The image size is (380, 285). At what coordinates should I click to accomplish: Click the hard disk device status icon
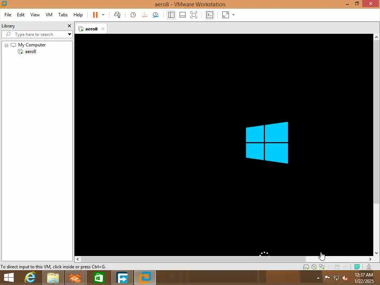click(x=306, y=267)
